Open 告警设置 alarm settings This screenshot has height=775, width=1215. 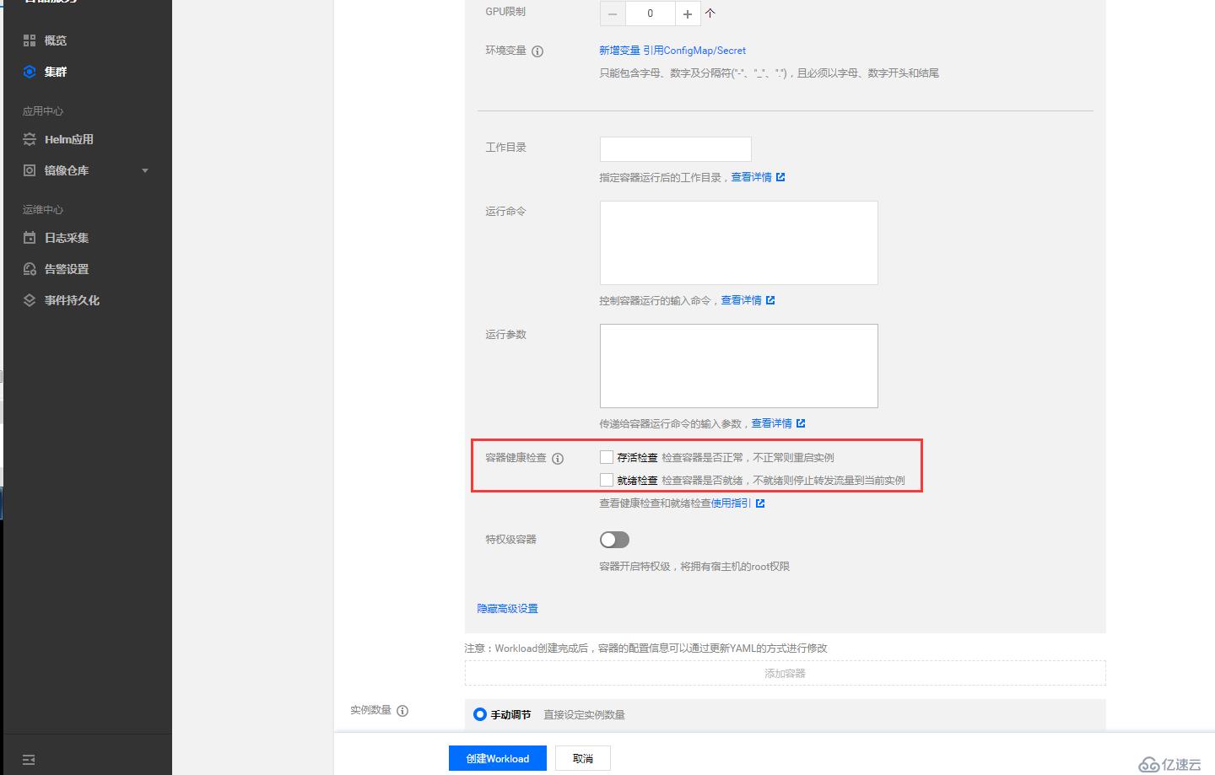(x=67, y=269)
